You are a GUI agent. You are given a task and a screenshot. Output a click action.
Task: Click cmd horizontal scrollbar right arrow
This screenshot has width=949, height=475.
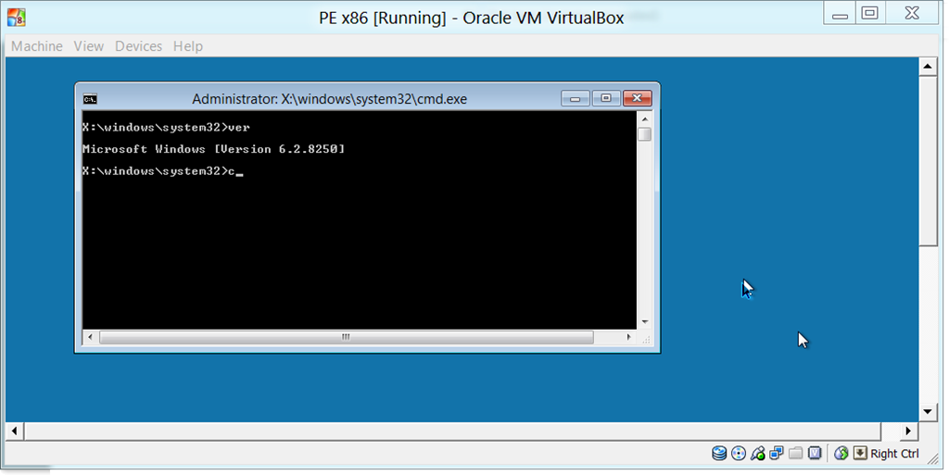coord(629,337)
